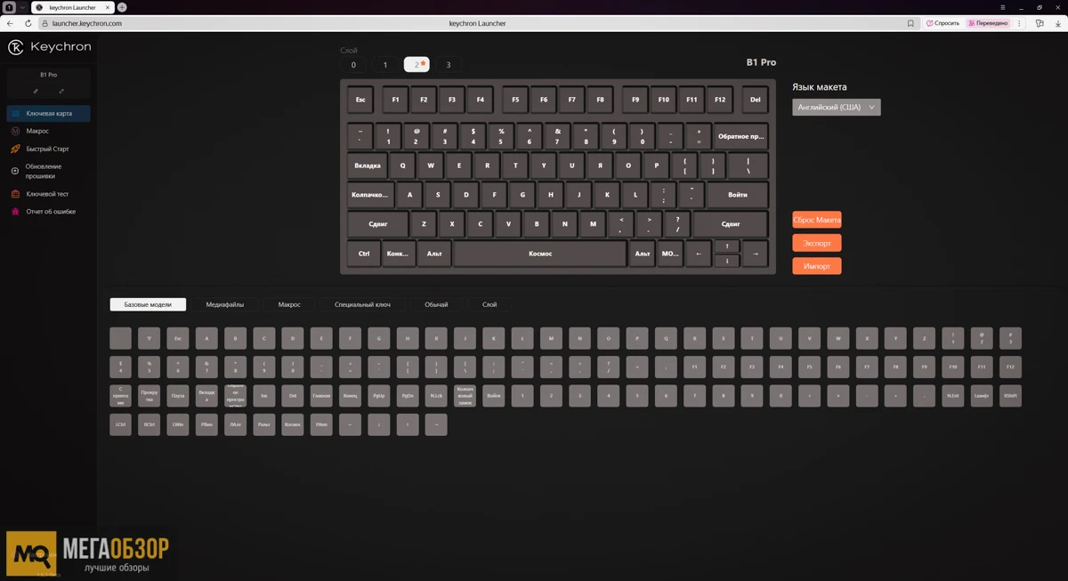Select the Базовые модели tab

(x=148, y=304)
